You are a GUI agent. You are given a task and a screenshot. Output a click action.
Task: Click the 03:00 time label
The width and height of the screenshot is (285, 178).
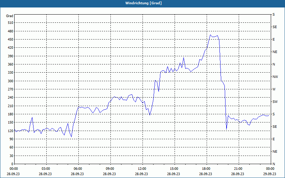46,168
